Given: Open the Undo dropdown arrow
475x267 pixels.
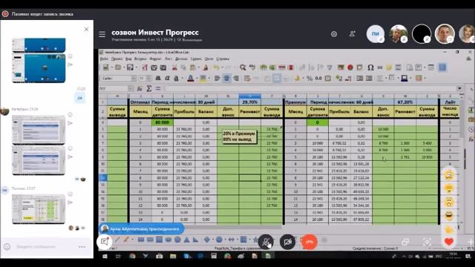Looking at the screenshot, I should (222, 67).
